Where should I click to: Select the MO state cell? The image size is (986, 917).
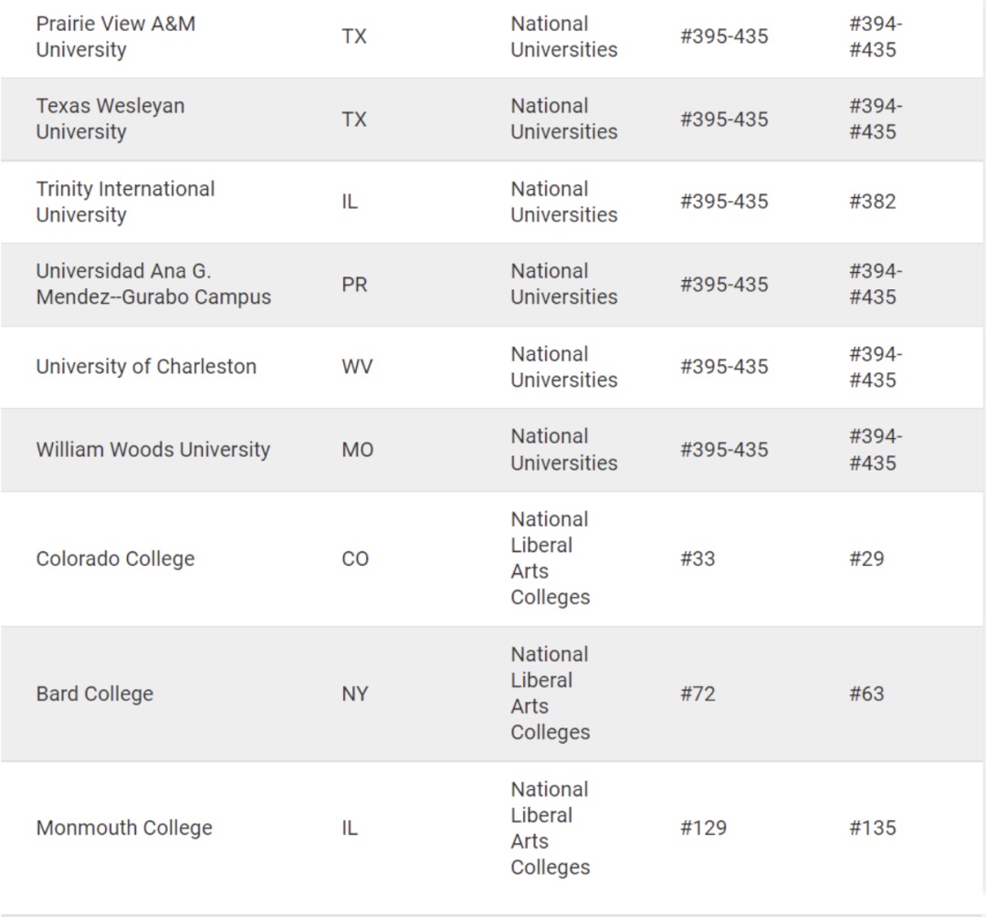pyautogui.click(x=357, y=450)
